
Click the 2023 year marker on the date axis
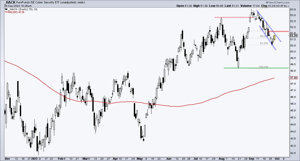(34, 158)
